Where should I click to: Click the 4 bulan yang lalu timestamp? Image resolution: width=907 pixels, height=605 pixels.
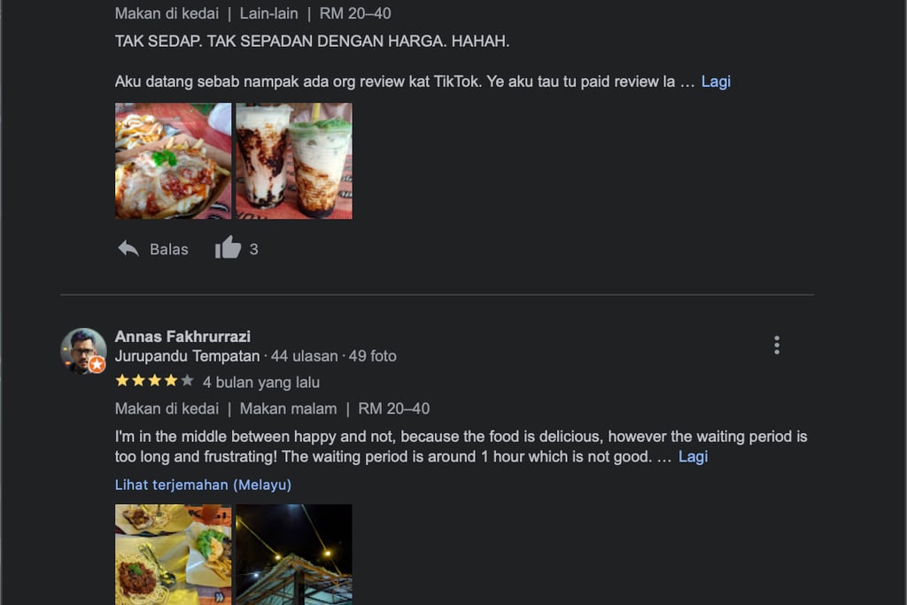pyautogui.click(x=261, y=383)
